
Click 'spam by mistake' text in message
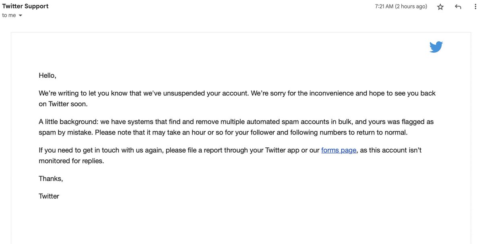(x=66, y=132)
